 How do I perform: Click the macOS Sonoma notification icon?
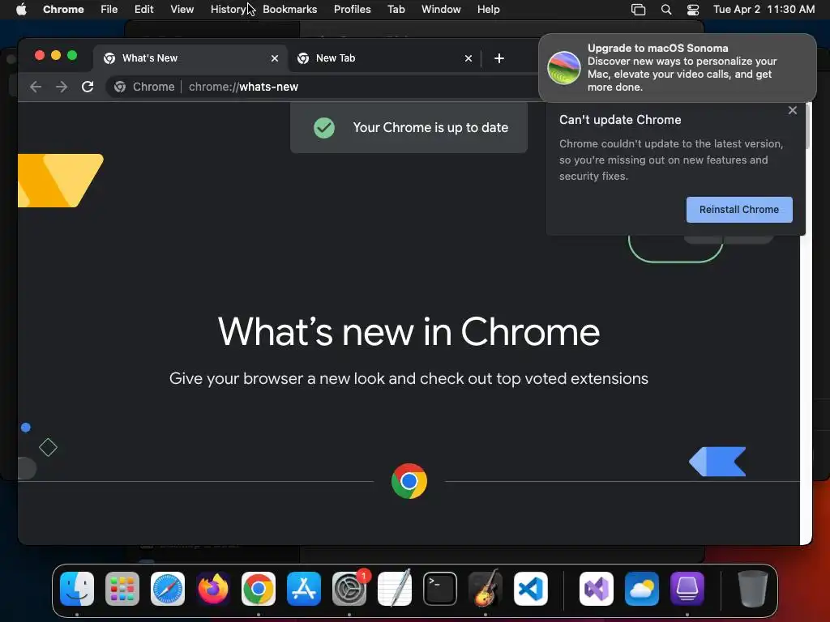tap(563, 68)
